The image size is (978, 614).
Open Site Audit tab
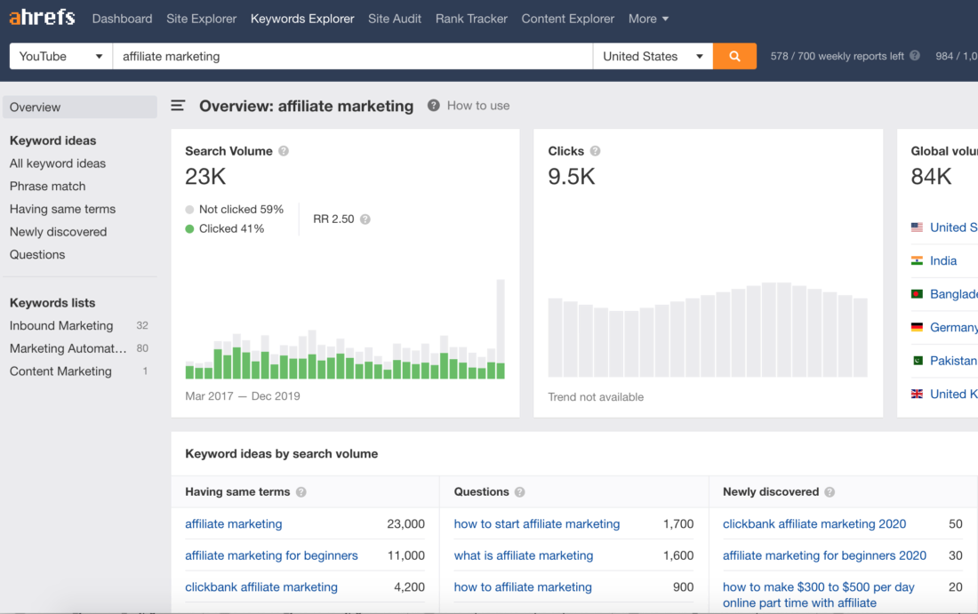(x=395, y=19)
